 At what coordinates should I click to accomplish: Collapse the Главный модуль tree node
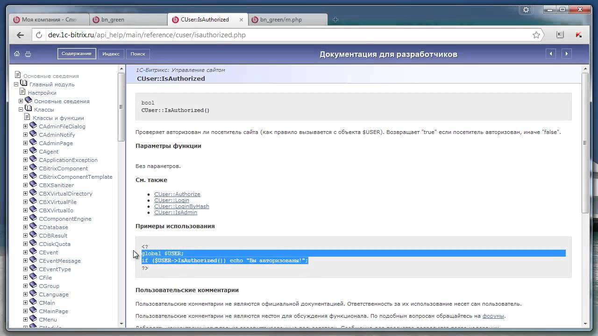(16, 84)
